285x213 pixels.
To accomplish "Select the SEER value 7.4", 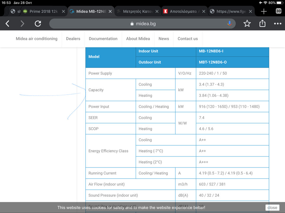I will pos(202,117).
